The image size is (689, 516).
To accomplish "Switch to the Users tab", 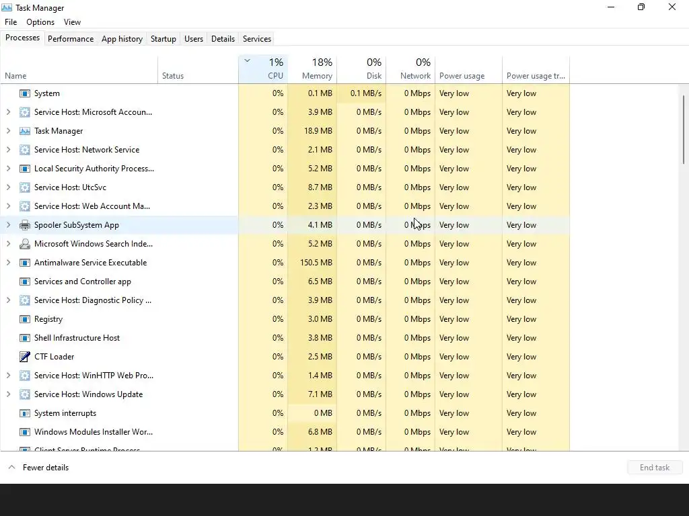I will tap(194, 38).
